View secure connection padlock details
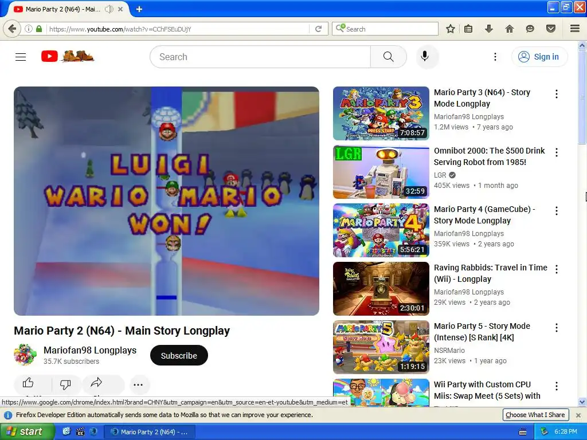The image size is (587, 440). point(39,29)
